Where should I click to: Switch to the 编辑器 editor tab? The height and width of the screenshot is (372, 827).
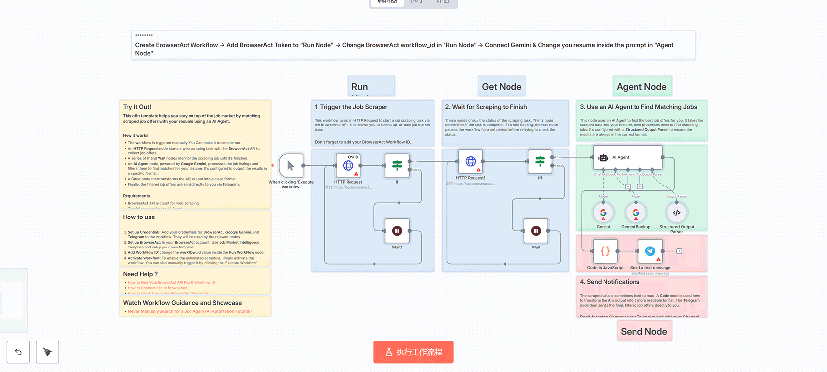(x=387, y=2)
